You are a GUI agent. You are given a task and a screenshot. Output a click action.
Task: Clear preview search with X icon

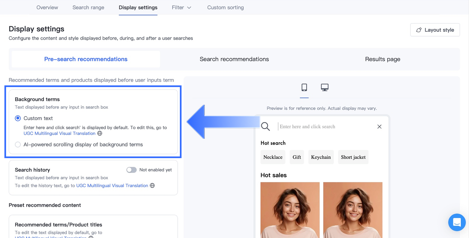(x=379, y=126)
